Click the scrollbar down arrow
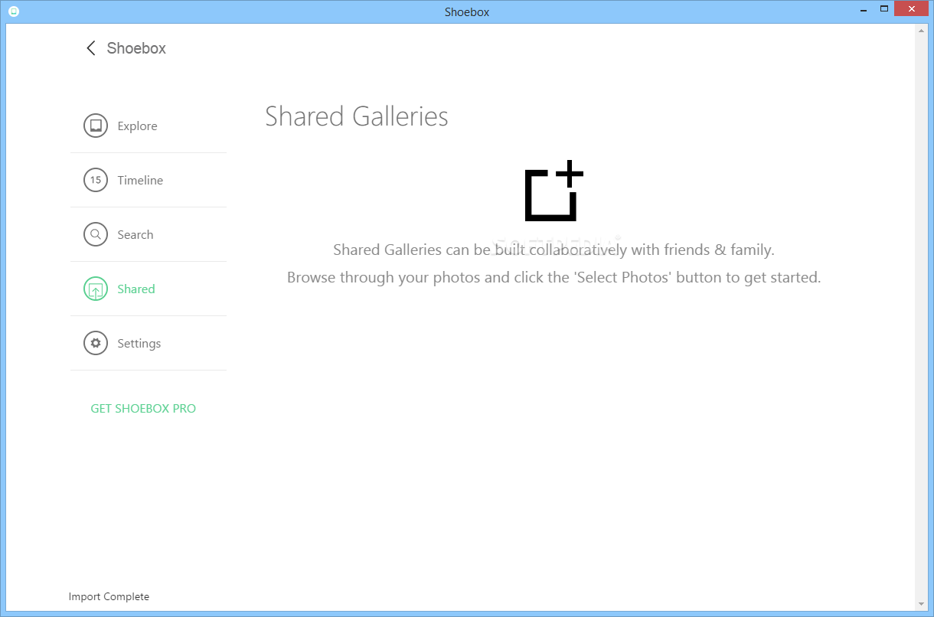Viewport: 934px width, 617px height. coord(921,604)
